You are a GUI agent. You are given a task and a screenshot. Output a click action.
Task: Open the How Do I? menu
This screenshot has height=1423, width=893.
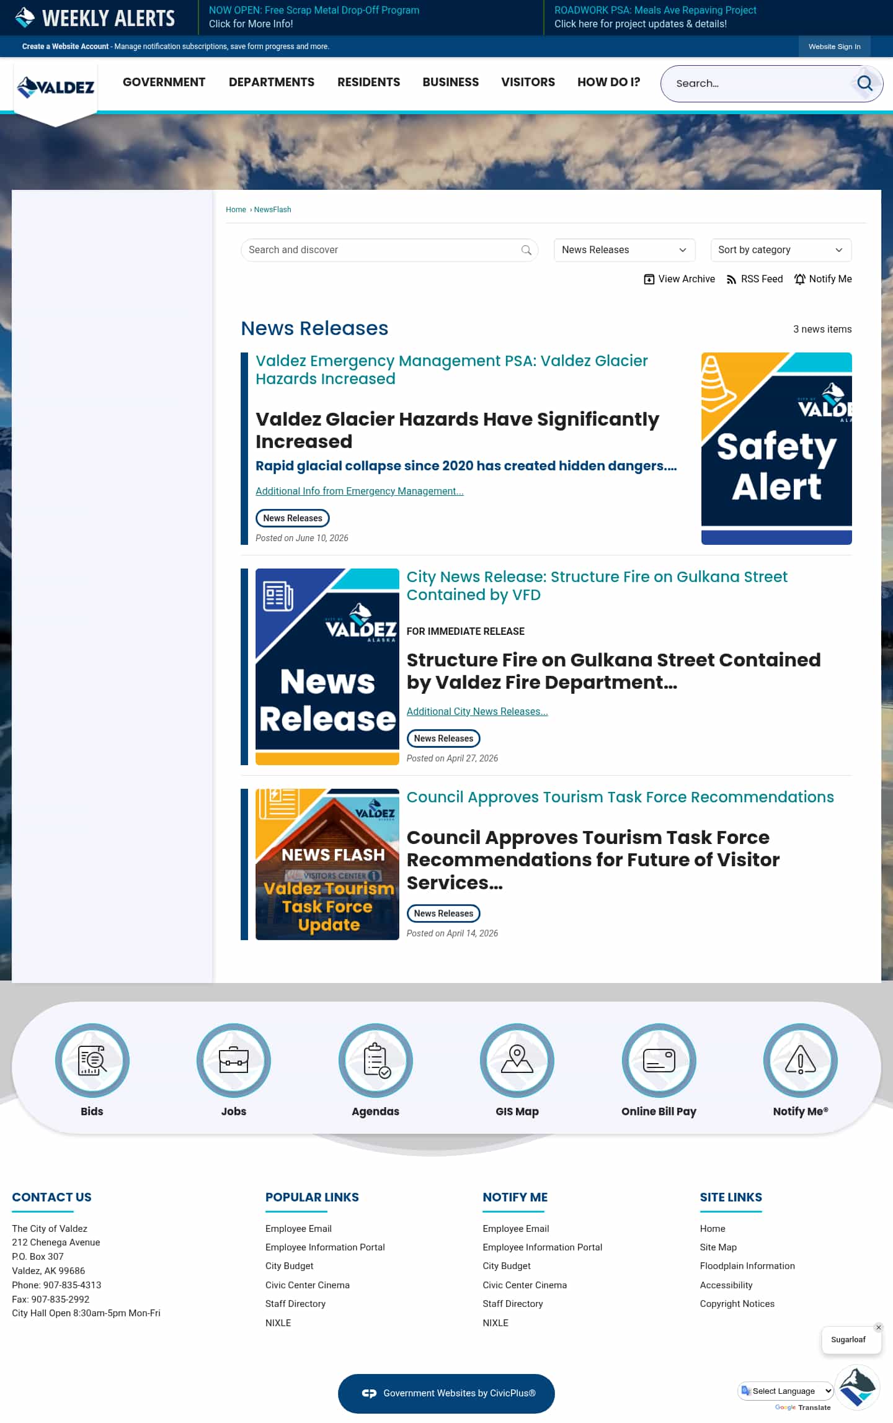tap(608, 82)
